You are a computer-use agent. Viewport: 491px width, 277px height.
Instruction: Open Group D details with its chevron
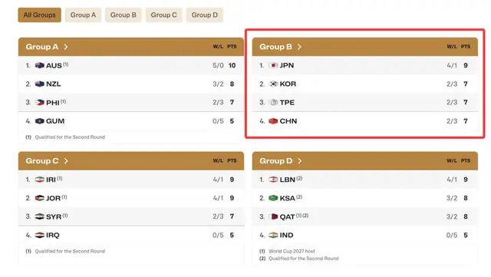[300, 161]
